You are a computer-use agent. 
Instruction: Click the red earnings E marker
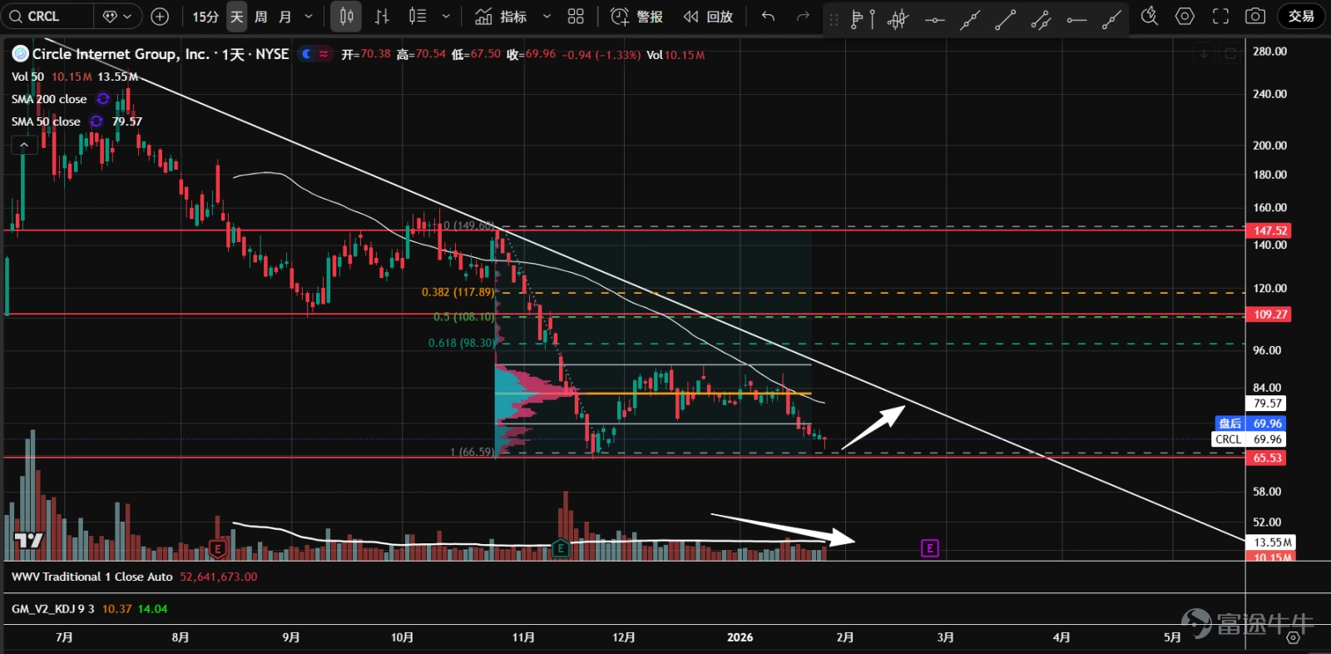(x=217, y=548)
